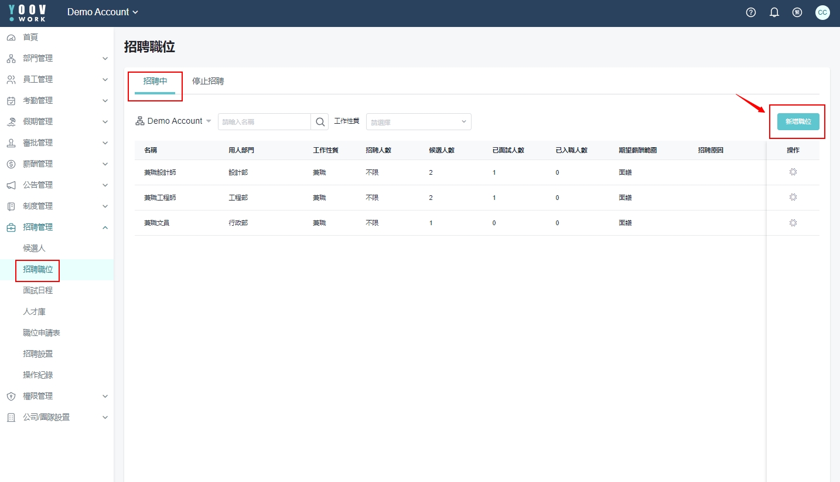Viewport: 840px width, 482px height.
Task: Collapse the 招聘管理 sidebar section
Action: [x=57, y=227]
